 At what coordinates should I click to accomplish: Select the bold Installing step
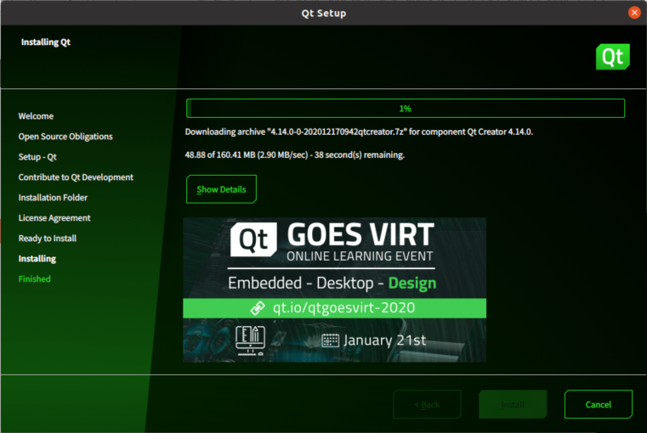point(37,259)
